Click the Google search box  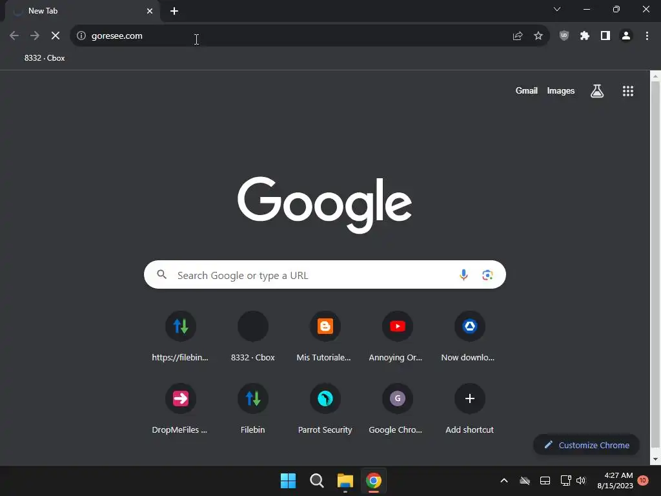tap(325, 275)
